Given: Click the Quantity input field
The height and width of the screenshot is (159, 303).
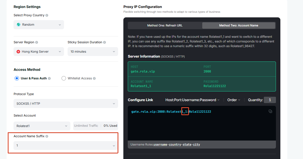Looking at the screenshot, I should pos(270,100).
